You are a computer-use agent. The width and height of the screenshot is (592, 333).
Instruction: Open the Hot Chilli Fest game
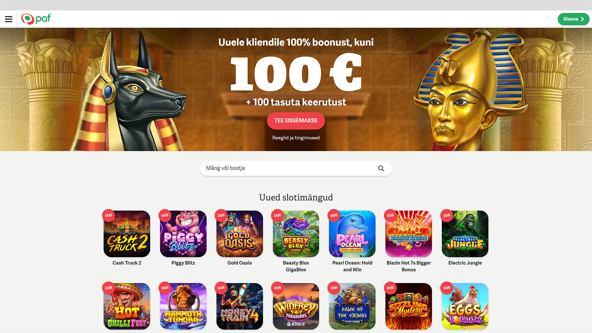coord(127,306)
